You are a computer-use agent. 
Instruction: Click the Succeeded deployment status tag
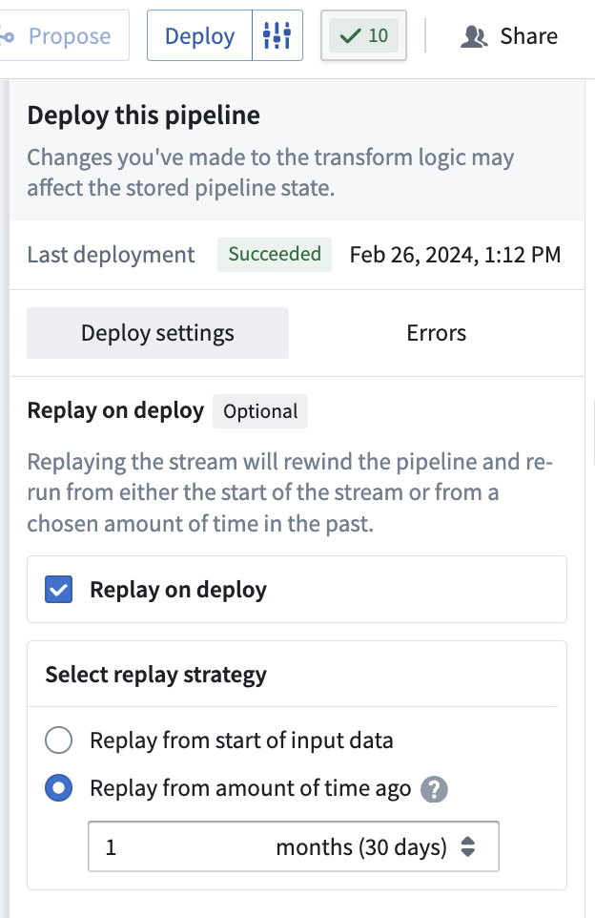275,254
